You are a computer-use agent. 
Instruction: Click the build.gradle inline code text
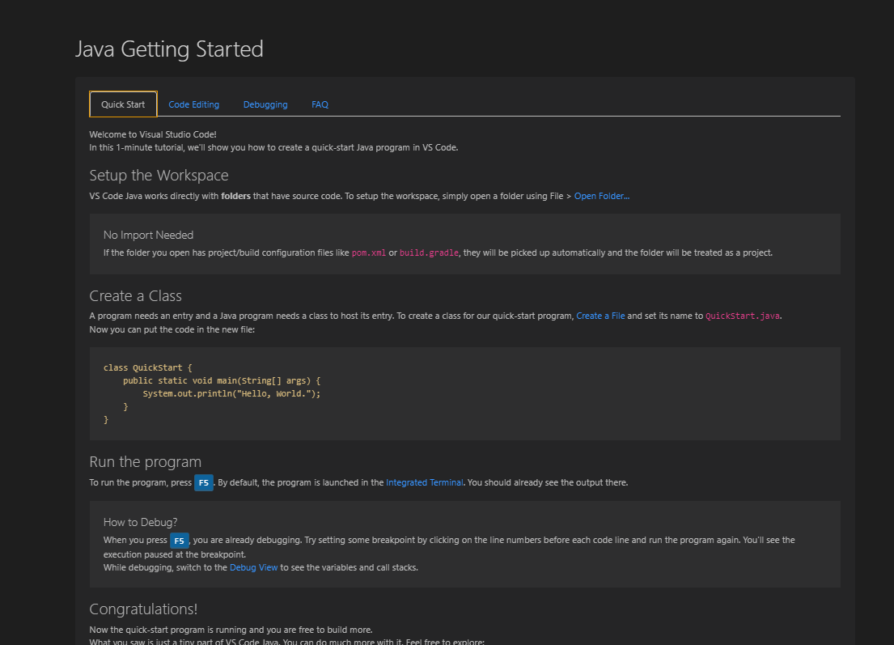[429, 252]
